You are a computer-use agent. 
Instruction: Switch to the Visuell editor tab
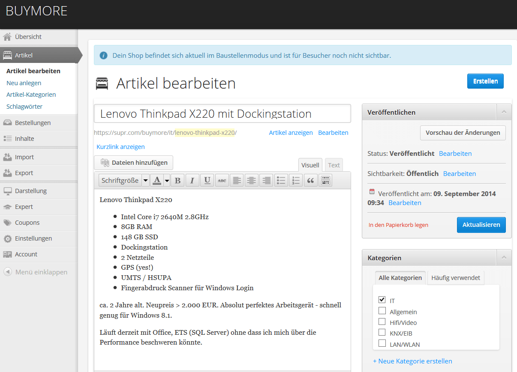tap(310, 165)
